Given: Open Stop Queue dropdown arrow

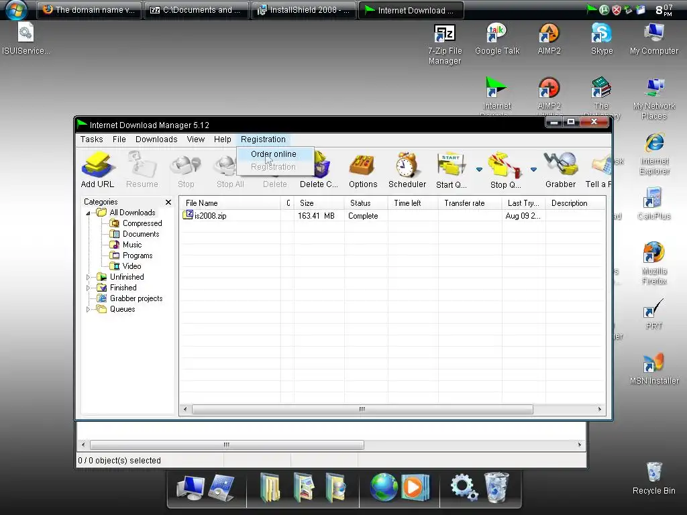Looking at the screenshot, I should tap(533, 169).
